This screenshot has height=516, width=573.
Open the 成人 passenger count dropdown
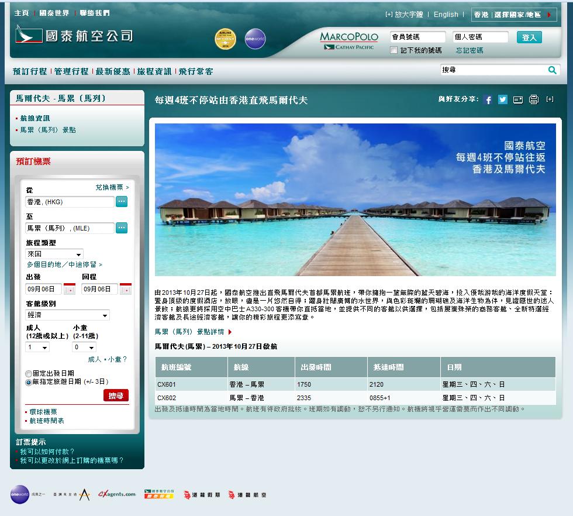(37, 348)
